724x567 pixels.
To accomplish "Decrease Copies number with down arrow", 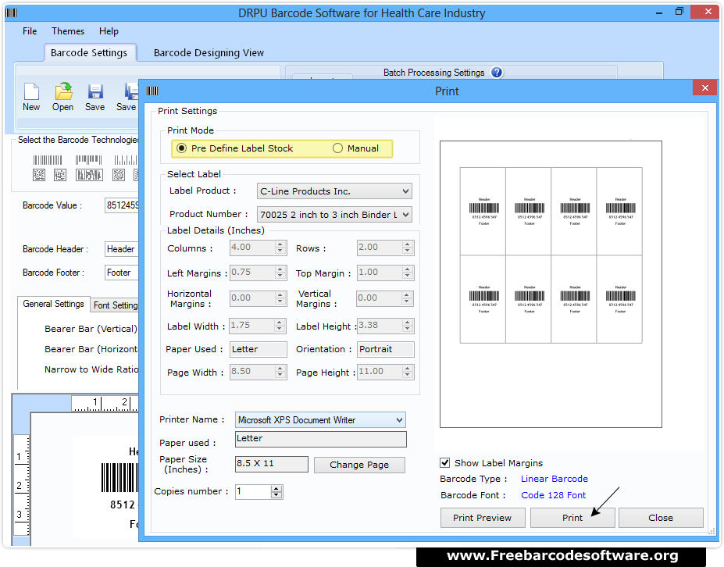I will (x=276, y=495).
